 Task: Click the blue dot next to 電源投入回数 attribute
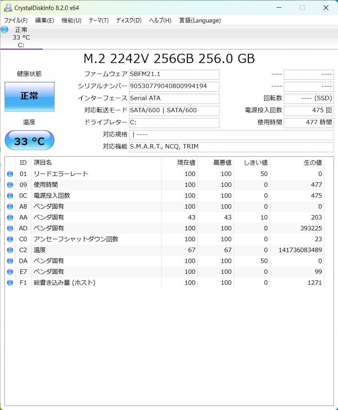tap(10, 195)
